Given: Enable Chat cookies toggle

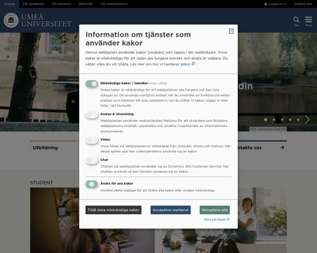Looking at the screenshot, I should tap(91, 160).
